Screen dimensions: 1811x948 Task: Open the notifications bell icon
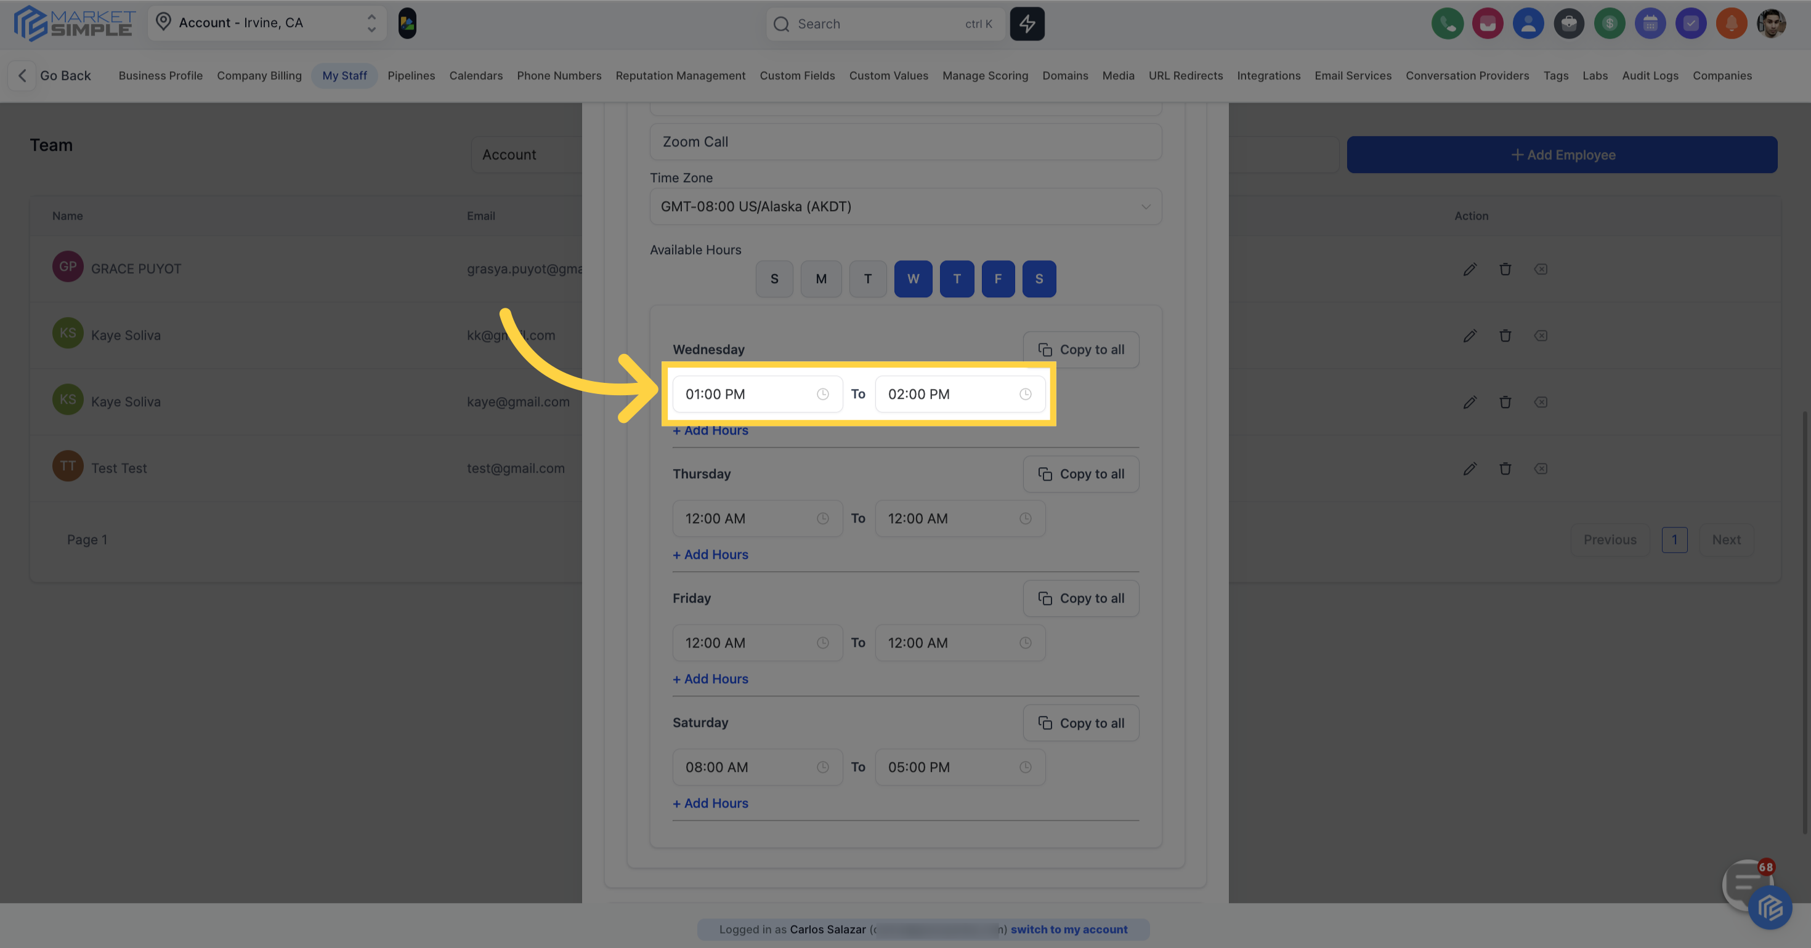pyautogui.click(x=1732, y=23)
